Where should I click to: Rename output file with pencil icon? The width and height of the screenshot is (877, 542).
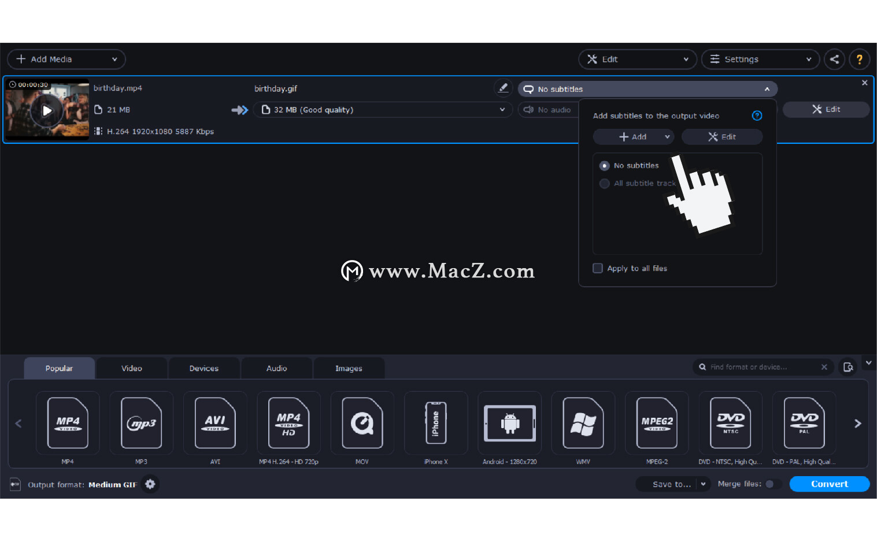click(503, 88)
